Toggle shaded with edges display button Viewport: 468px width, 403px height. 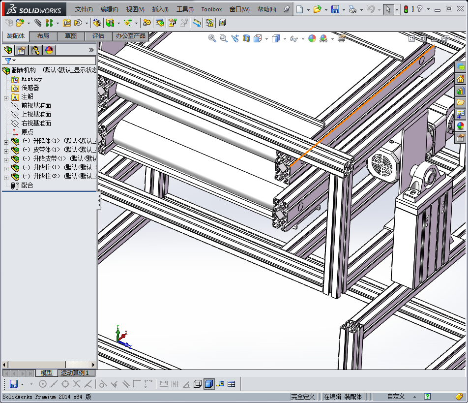pos(209,384)
